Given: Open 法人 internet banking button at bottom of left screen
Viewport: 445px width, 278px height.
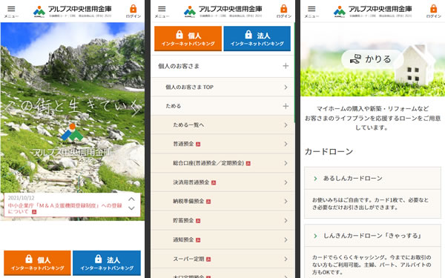Looking at the screenshot, I should (107, 263).
